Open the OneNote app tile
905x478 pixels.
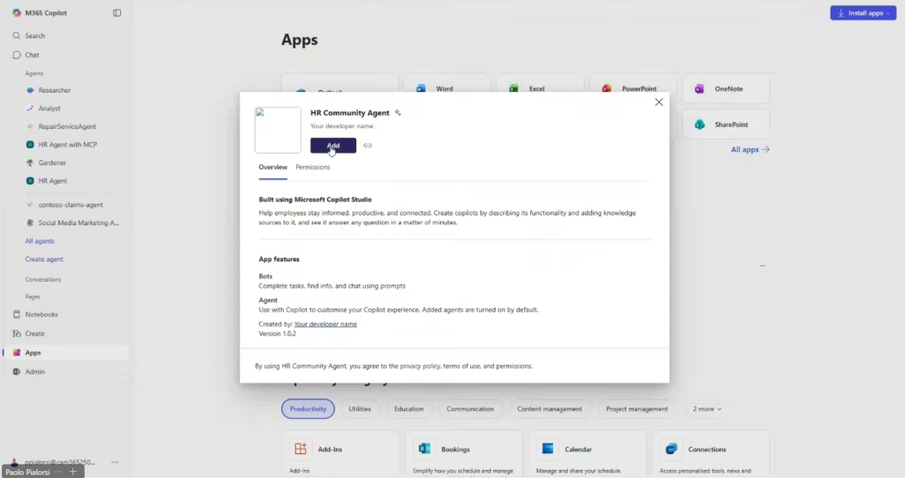point(726,89)
